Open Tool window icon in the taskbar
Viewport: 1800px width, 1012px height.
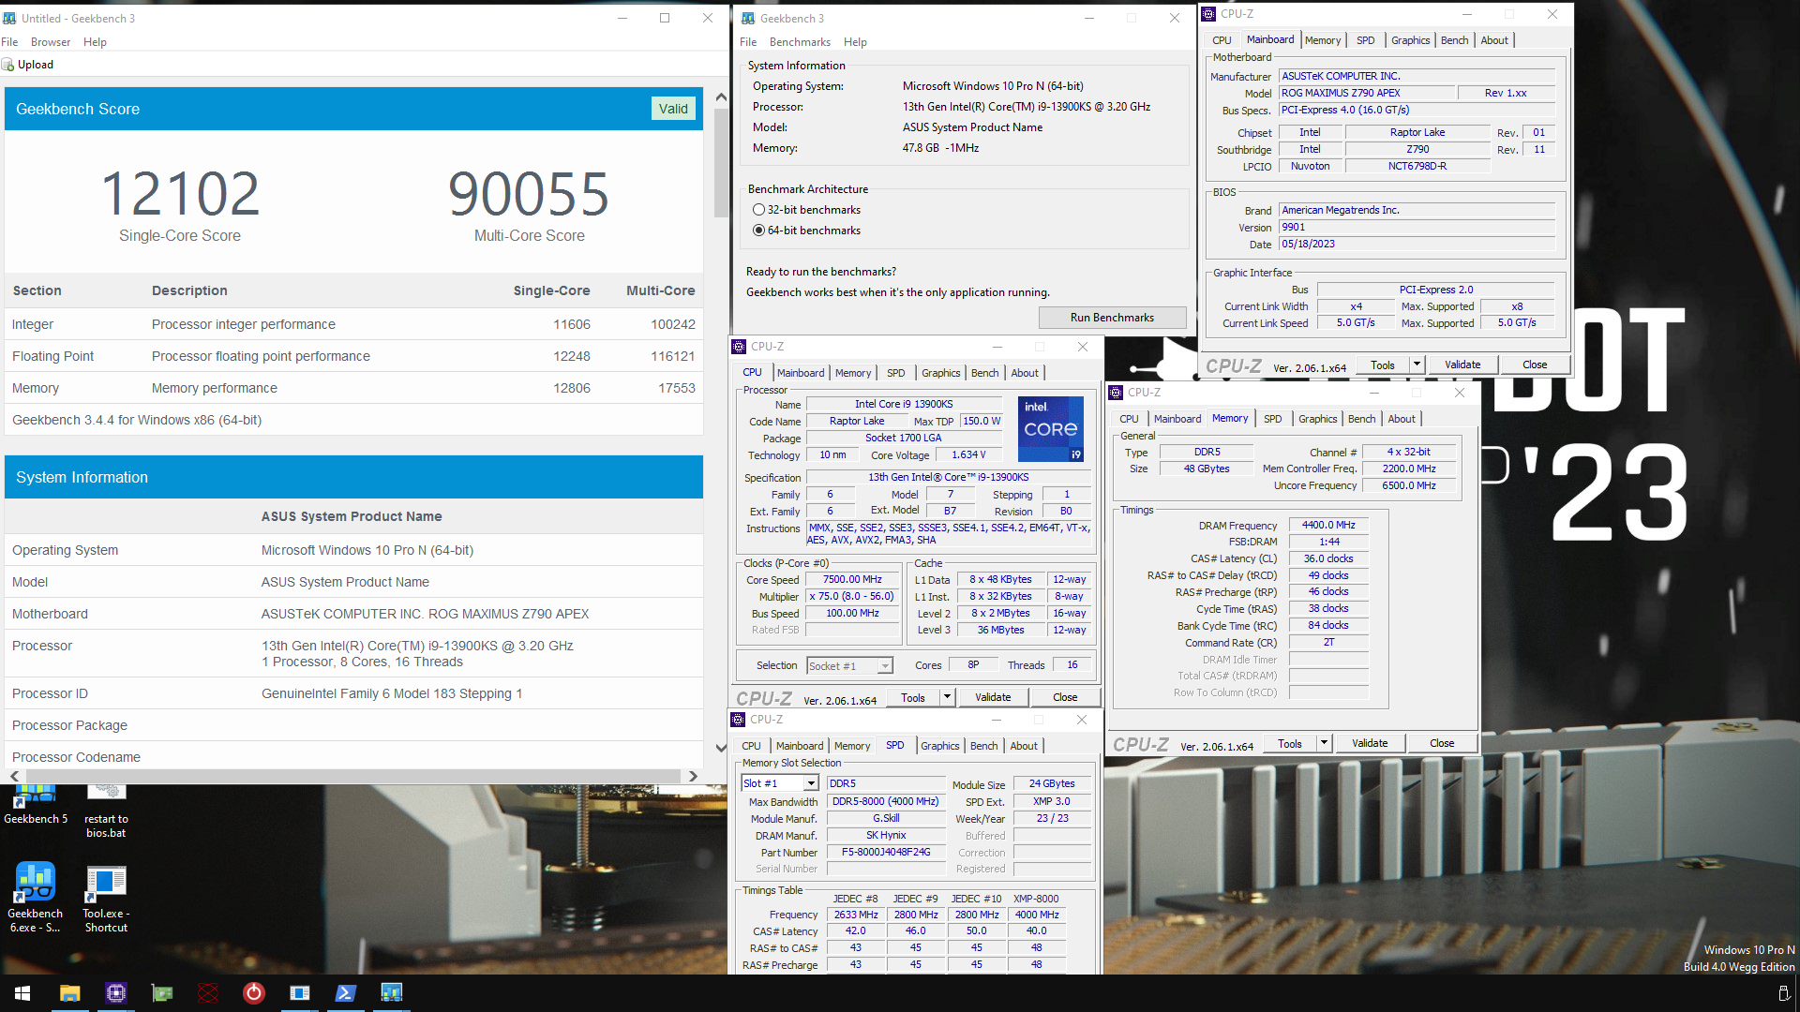click(300, 993)
